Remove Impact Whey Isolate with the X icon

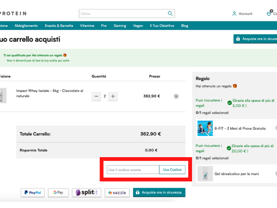click(x=176, y=96)
